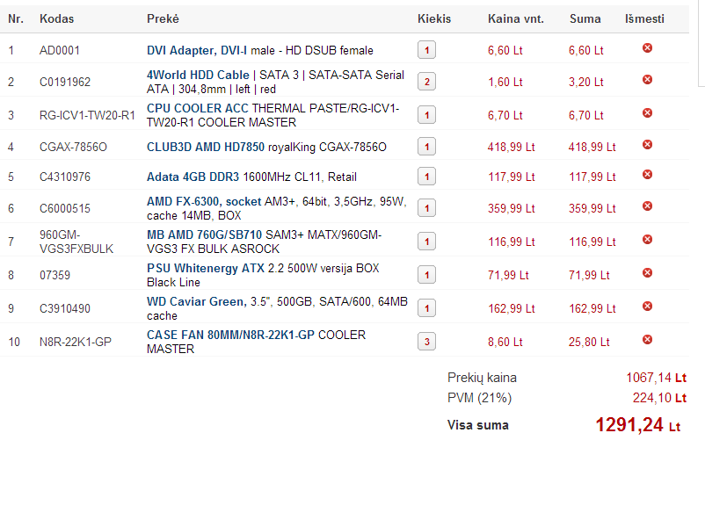Click quantity box for DVI Adapter

pyautogui.click(x=426, y=50)
